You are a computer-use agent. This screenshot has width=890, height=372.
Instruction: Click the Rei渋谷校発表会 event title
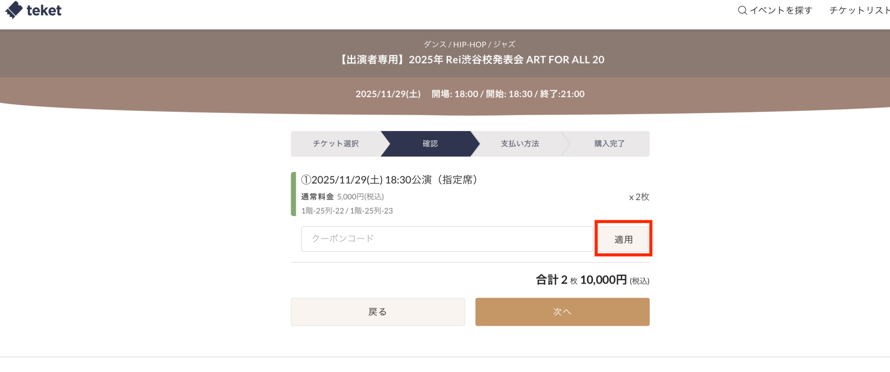click(471, 60)
